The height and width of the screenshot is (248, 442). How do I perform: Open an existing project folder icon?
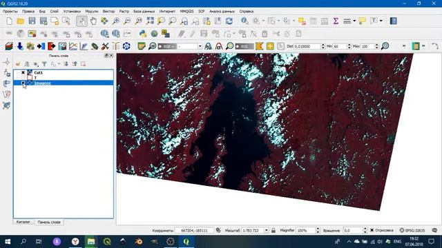click(x=21, y=21)
